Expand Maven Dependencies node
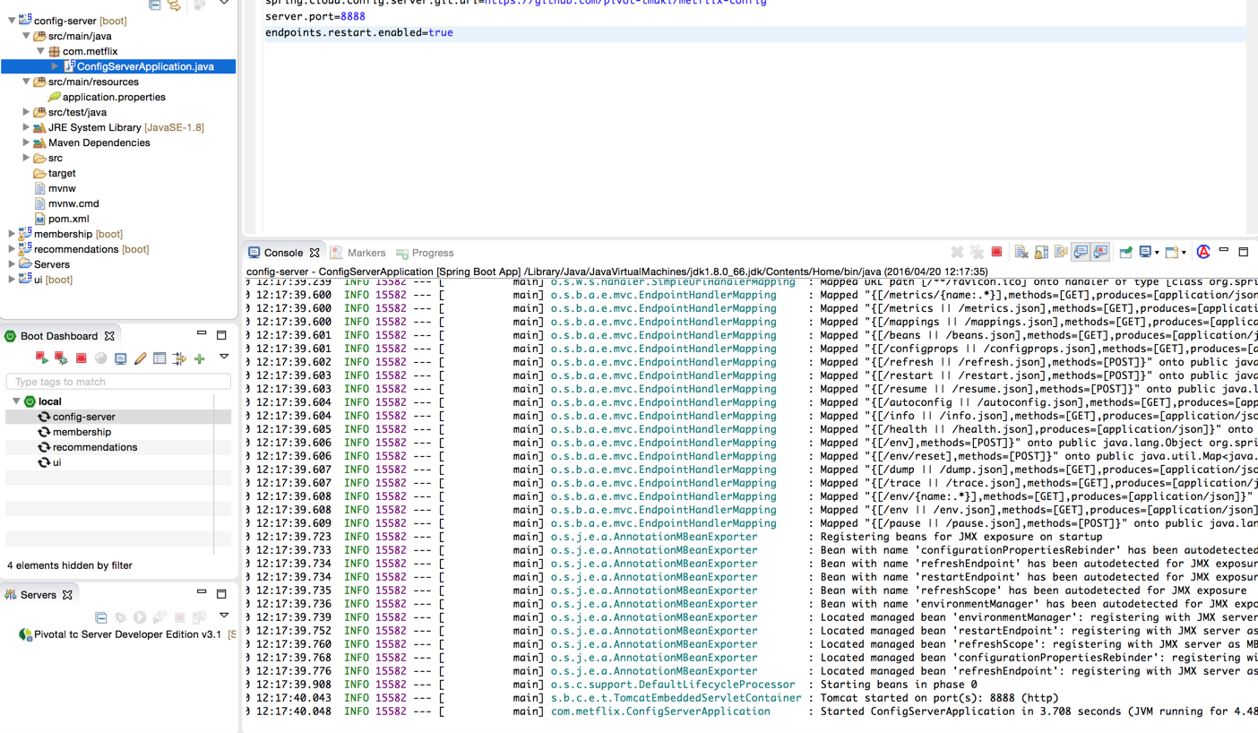The width and height of the screenshot is (1258, 733). [26, 142]
